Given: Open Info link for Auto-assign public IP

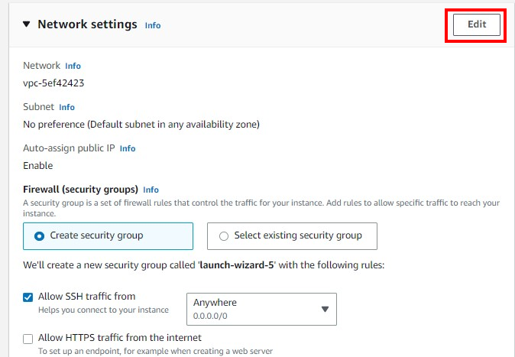Looking at the screenshot, I should (128, 148).
